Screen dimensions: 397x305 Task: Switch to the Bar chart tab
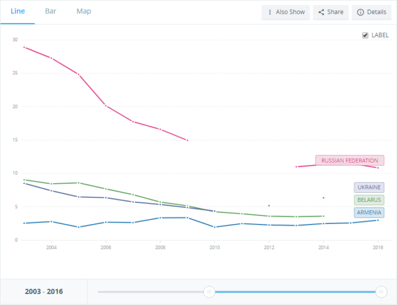tap(50, 11)
